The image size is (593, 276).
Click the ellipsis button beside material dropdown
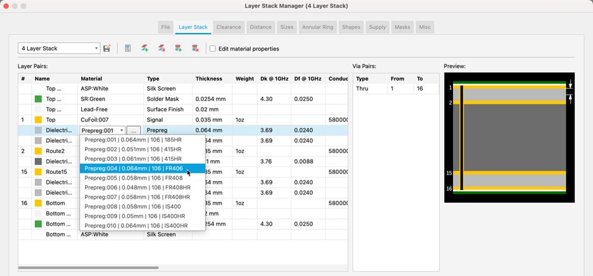point(133,130)
